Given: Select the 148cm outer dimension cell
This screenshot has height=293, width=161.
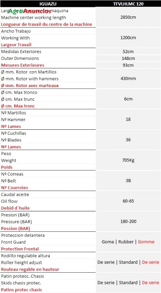Looking at the screenshot, I should (x=128, y=58).
